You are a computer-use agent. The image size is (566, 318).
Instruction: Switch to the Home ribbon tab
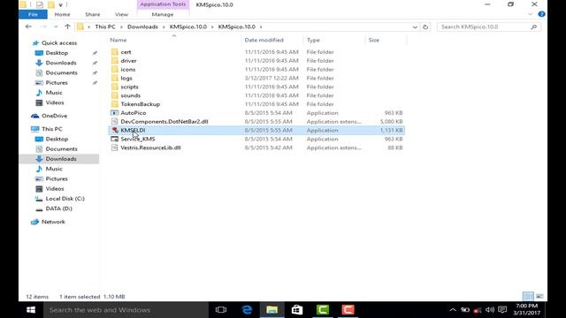(62, 14)
